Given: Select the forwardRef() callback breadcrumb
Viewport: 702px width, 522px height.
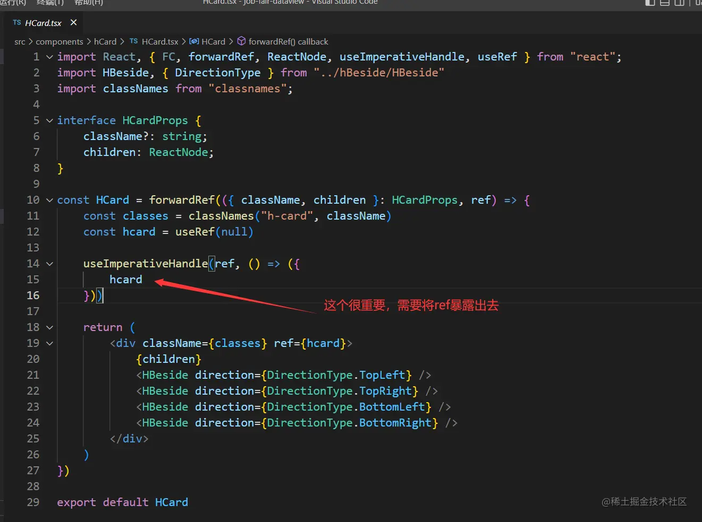Looking at the screenshot, I should click(283, 41).
